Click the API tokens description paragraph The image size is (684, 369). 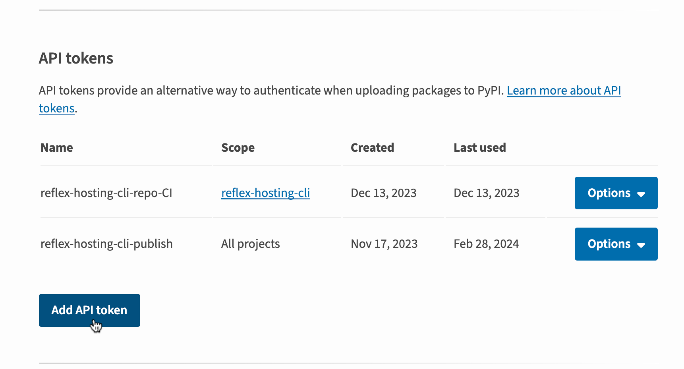tap(270, 91)
